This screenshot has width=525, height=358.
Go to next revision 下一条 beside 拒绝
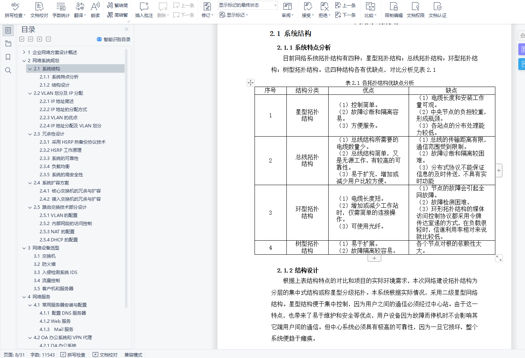(x=345, y=15)
